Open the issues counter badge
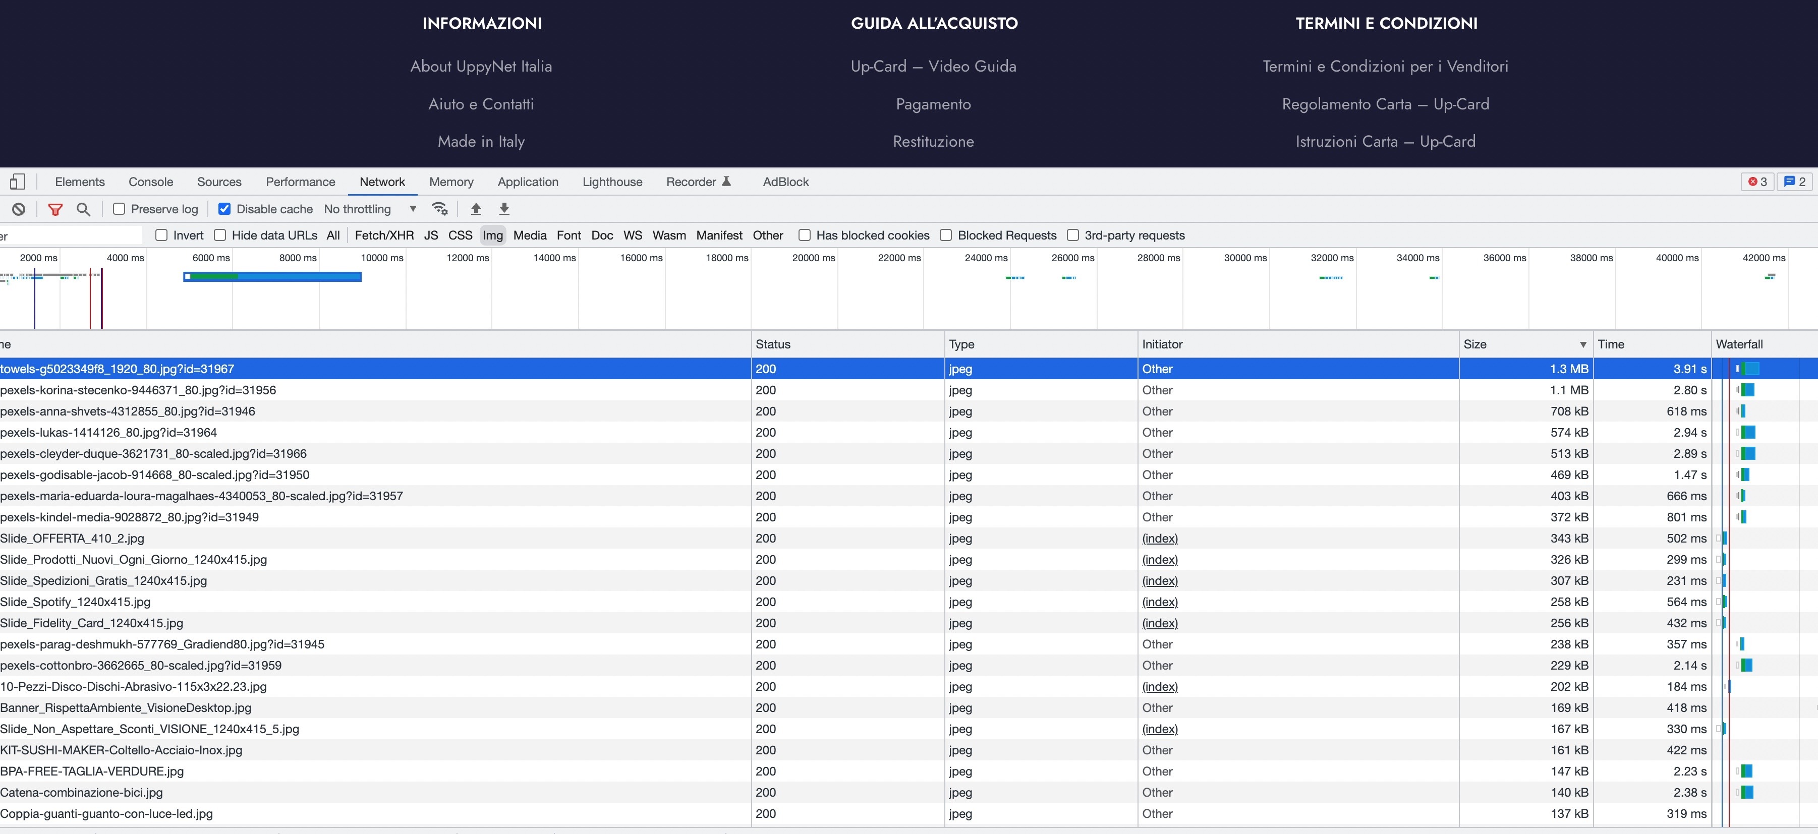The image size is (1818, 834). [1794, 182]
